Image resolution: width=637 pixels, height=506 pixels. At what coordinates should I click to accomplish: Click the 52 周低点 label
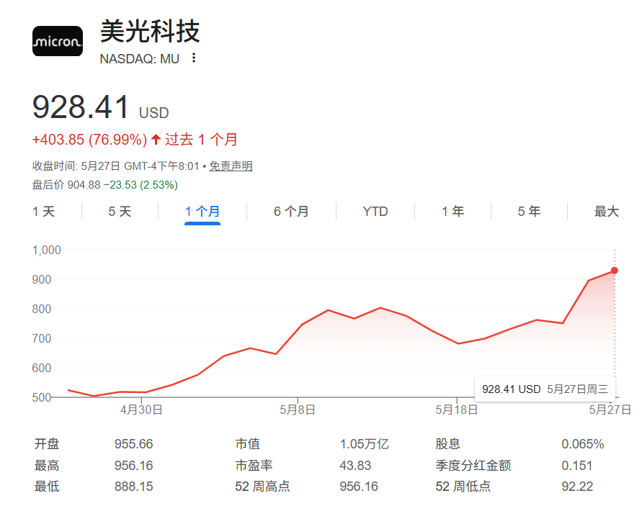tap(463, 486)
